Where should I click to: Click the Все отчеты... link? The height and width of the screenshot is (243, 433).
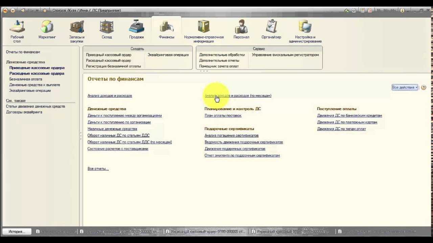pyautogui.click(x=98, y=169)
